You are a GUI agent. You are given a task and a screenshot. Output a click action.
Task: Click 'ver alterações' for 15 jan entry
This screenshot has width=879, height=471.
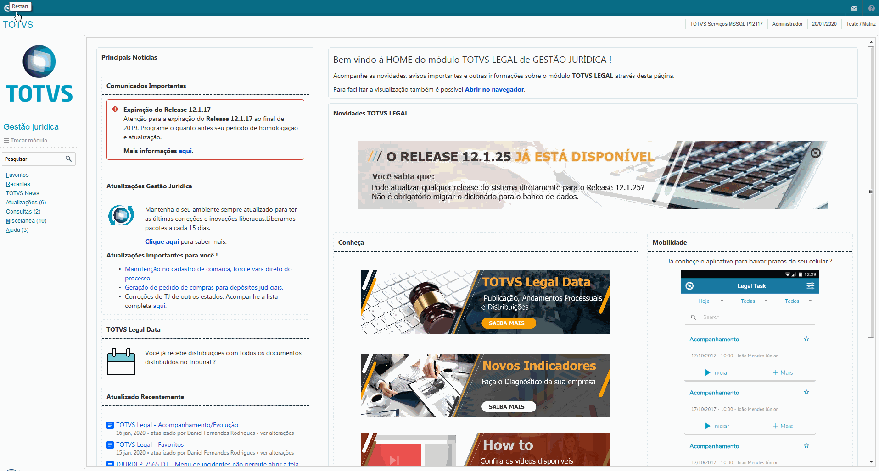(277, 453)
